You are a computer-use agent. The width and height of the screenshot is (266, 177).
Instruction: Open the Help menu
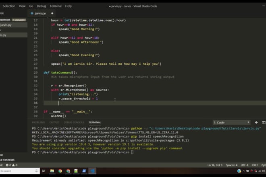point(68,6)
